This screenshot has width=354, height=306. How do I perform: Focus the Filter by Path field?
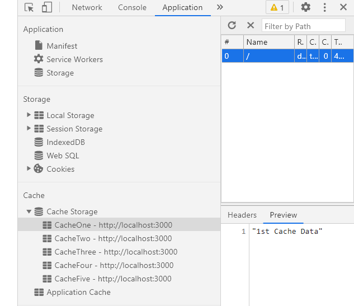tap(304, 26)
